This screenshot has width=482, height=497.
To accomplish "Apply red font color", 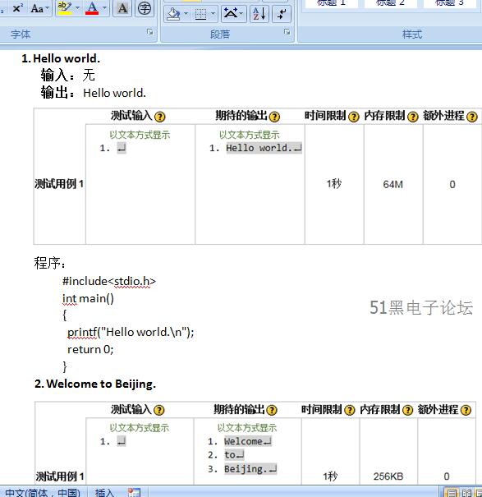I will [92, 8].
